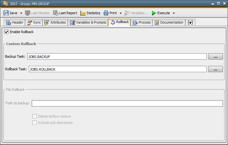Screen dimensions: 228x145
Task: Switch to the Header tab
Action: click(x=14, y=23)
